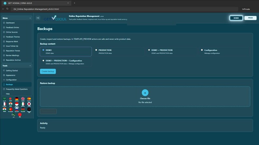Image resolution: width=259 pixels, height=145 pixels.
Task: Close the GET VOXXA browser tab
Action: (x=68, y=3)
